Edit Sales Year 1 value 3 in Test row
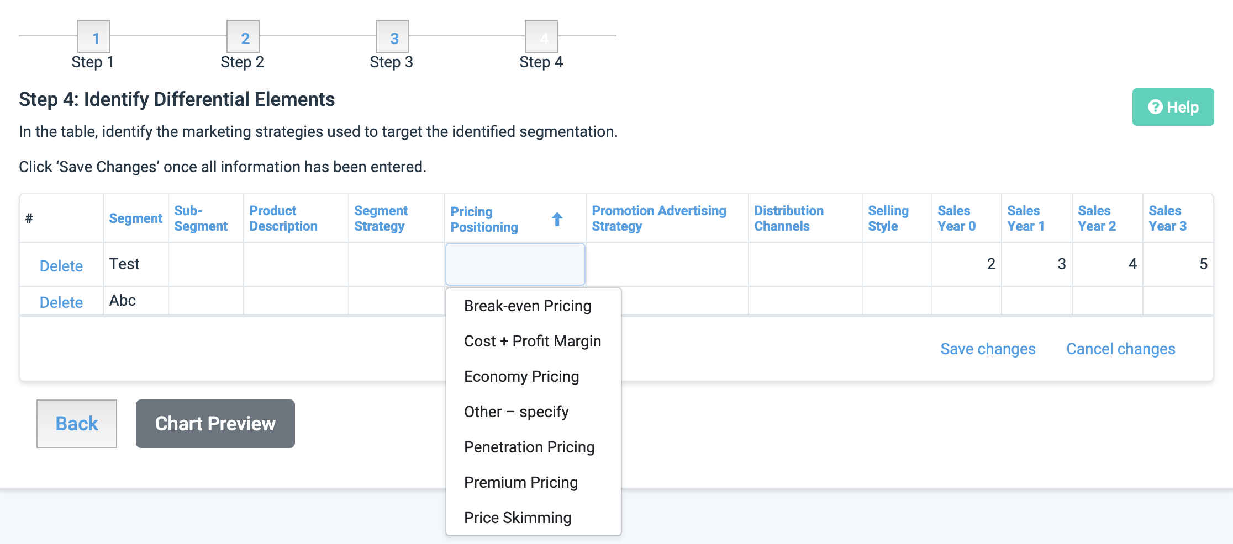1233x544 pixels. click(1037, 264)
